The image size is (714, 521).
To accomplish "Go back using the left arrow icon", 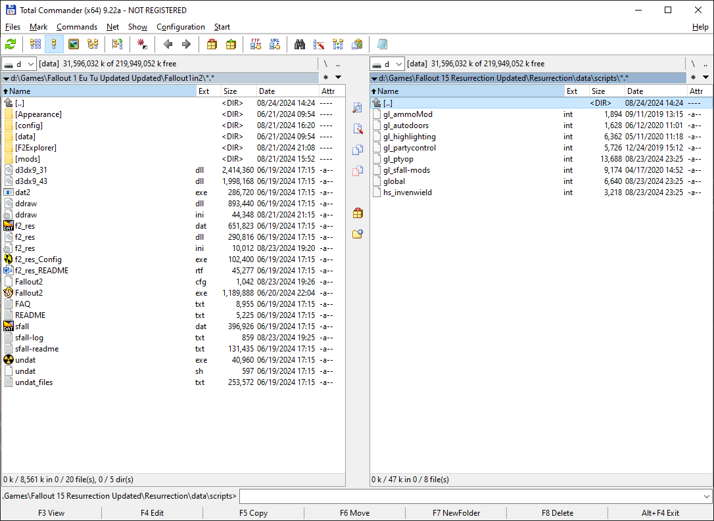I will click(168, 44).
